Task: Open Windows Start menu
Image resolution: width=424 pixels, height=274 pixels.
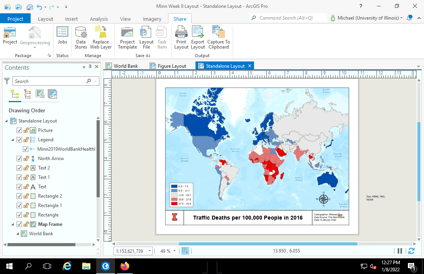Action: (x=9, y=267)
